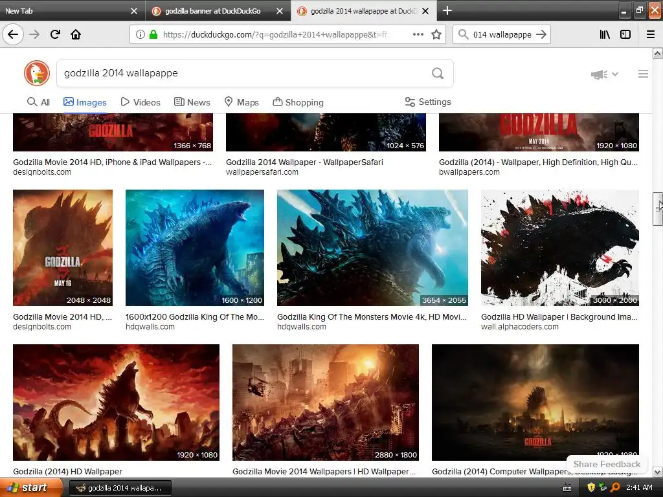Click the toolbar search field text

[502, 35]
